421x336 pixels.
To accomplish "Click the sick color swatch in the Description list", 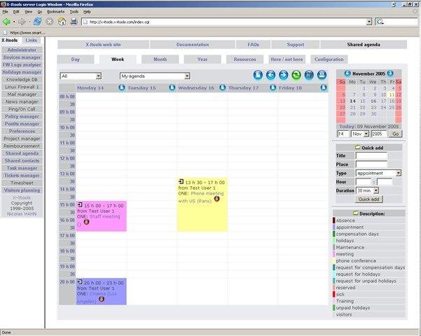I will [x=334, y=294].
